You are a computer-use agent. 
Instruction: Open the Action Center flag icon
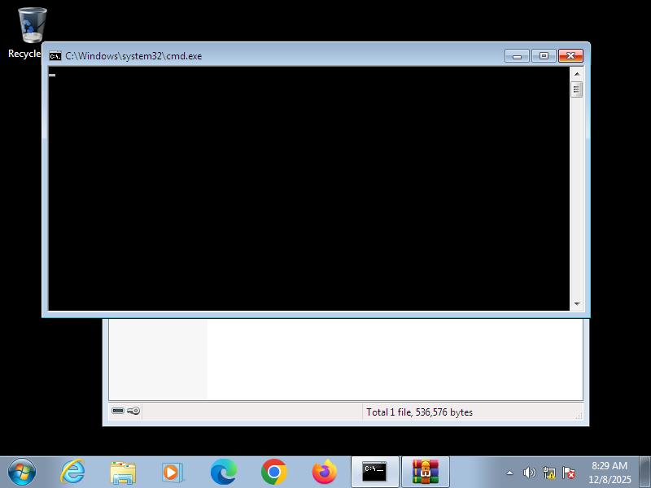[x=569, y=473]
